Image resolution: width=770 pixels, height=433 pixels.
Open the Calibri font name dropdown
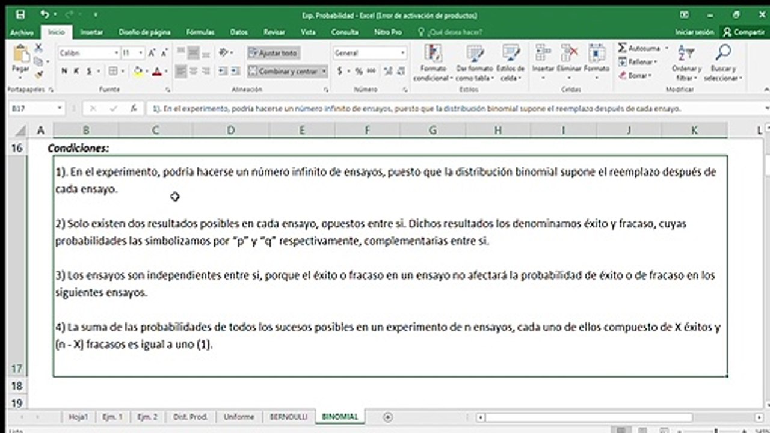(116, 53)
